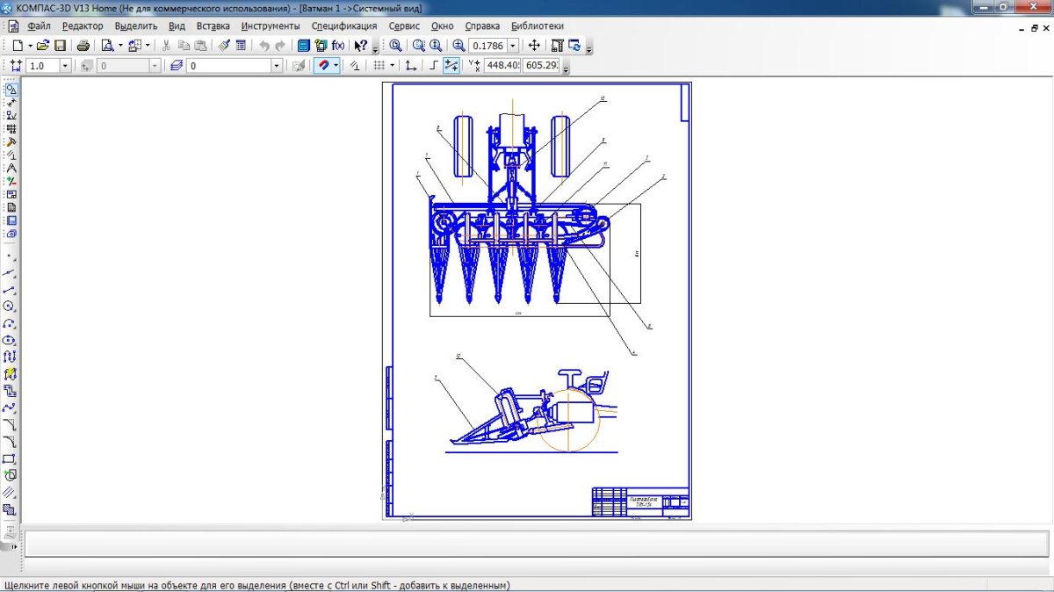
Task: Open the Dimensions tools panel
Action: 11,102
